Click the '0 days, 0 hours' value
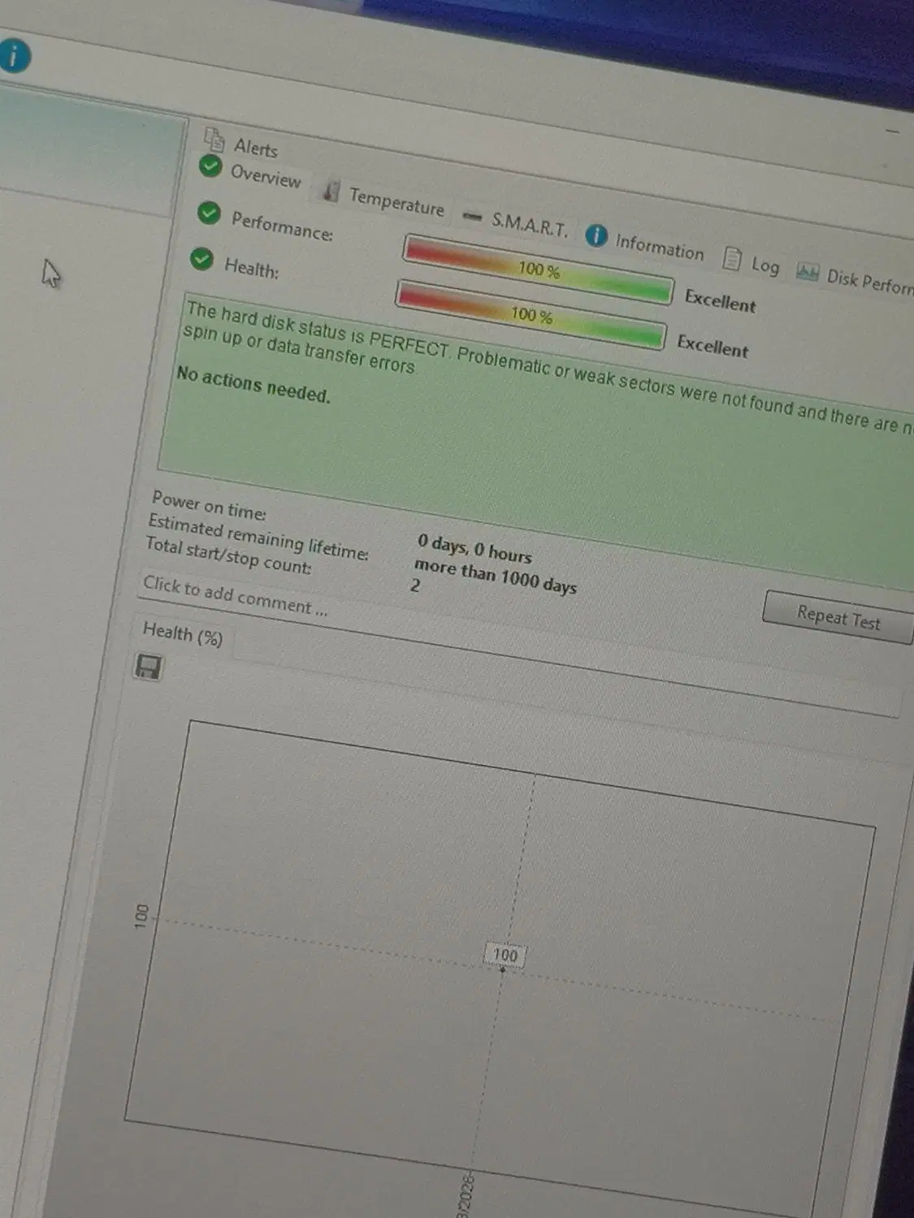The width and height of the screenshot is (914, 1218). [475, 549]
